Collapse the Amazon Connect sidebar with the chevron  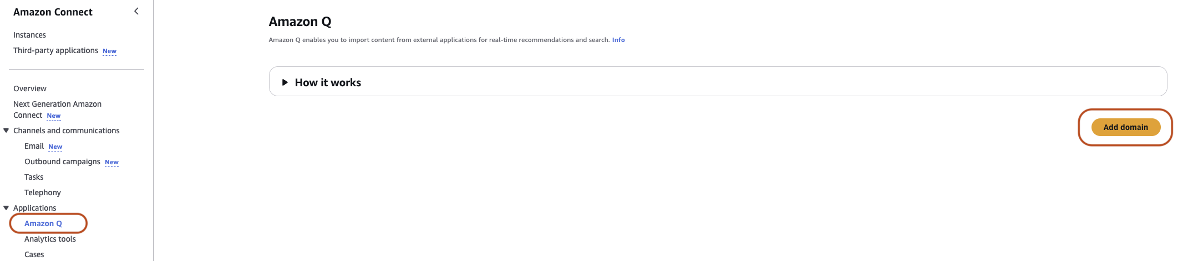click(x=136, y=11)
